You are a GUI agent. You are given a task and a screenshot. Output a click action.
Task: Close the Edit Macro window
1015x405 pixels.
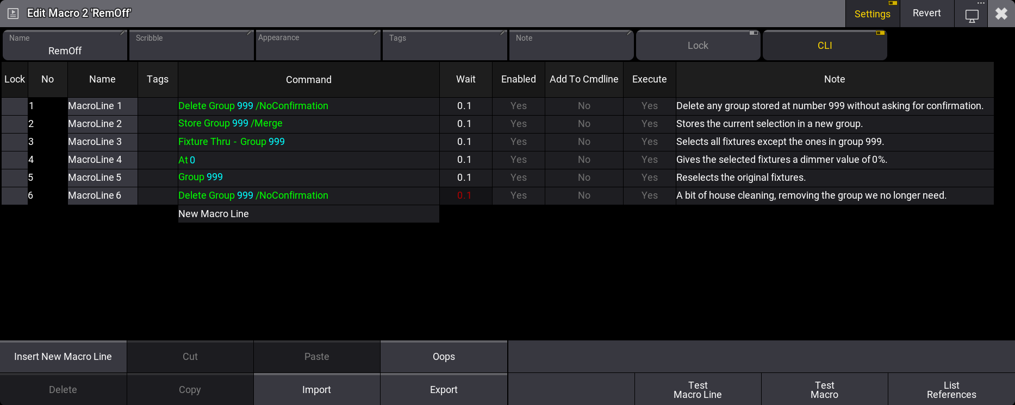coord(1001,14)
